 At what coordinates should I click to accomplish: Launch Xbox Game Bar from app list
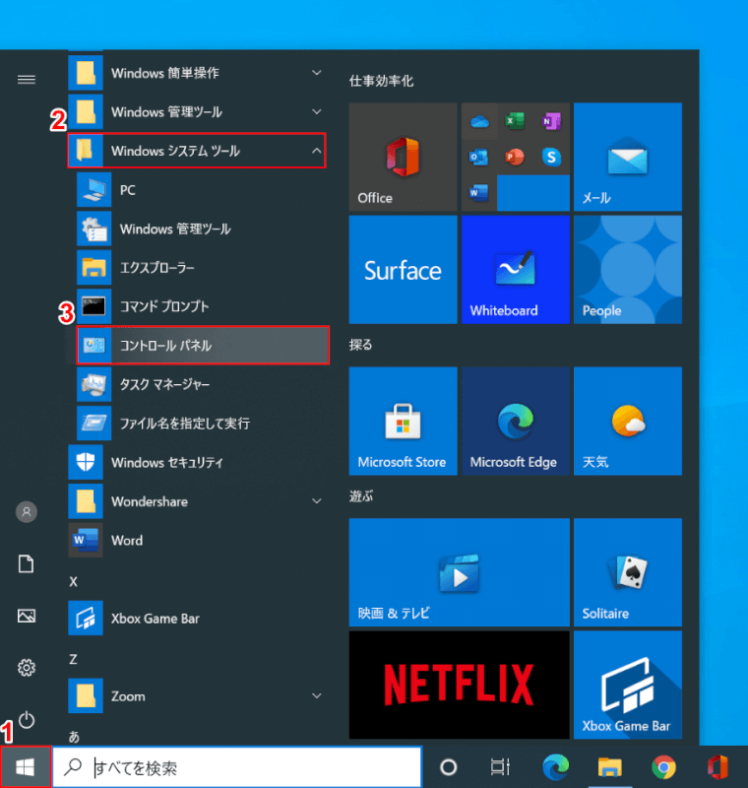click(198, 619)
